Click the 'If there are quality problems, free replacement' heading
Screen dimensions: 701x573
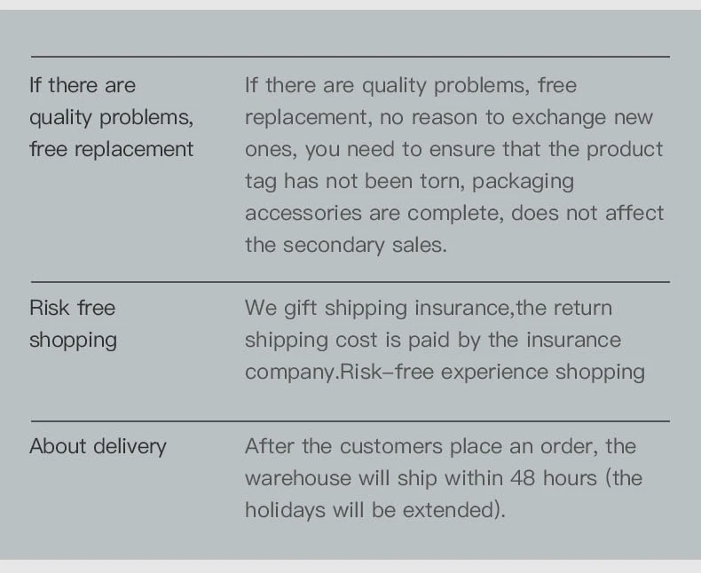tap(111, 117)
